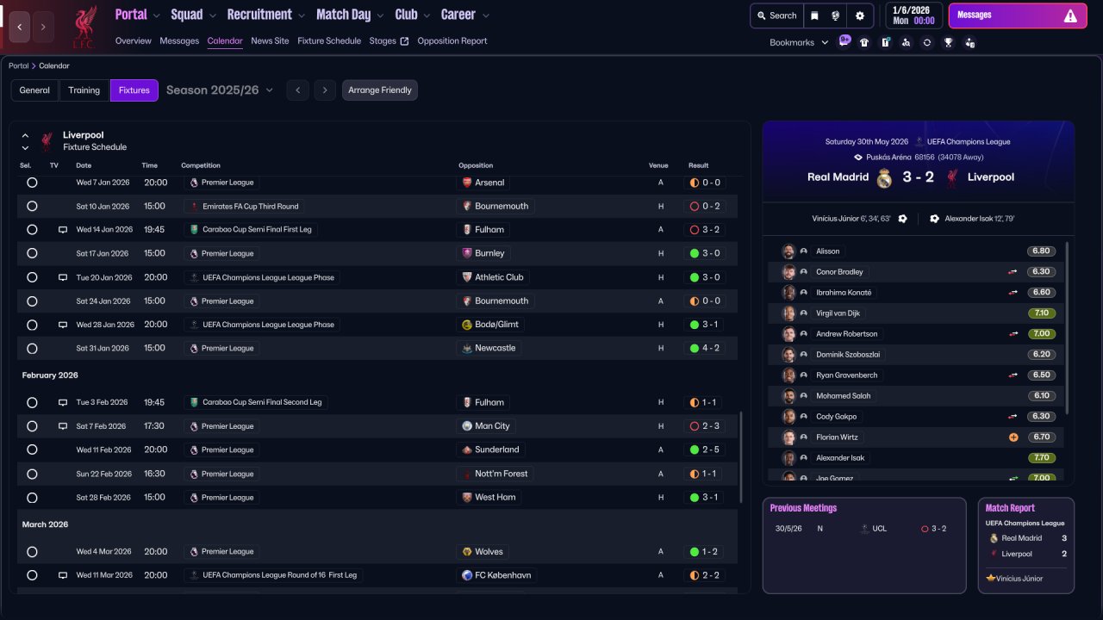Click Virgil van Dijk's player portrait
Screen dimensions: 1103x620
(788, 313)
